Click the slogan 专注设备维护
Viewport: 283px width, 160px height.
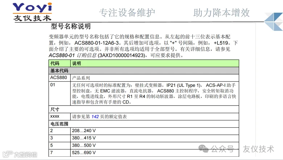127,13
